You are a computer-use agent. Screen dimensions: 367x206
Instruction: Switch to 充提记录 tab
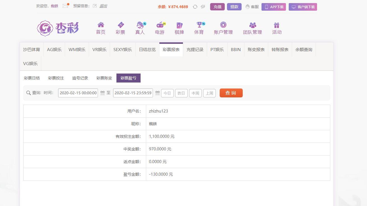pyautogui.click(x=195, y=50)
